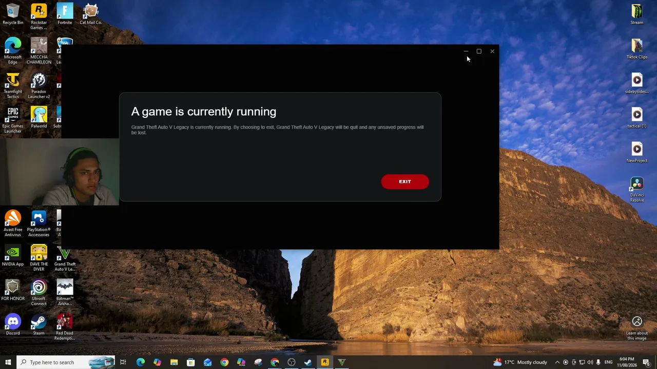The image size is (657, 369).
Task: Select the NewProject video file icon
Action: (x=637, y=152)
